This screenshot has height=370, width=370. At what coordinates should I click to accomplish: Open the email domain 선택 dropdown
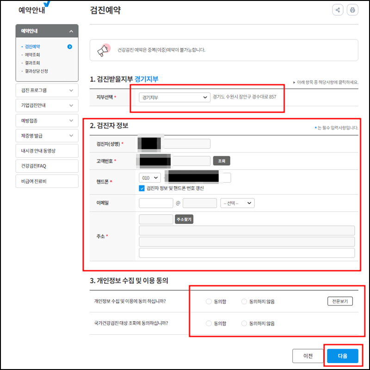(237, 203)
